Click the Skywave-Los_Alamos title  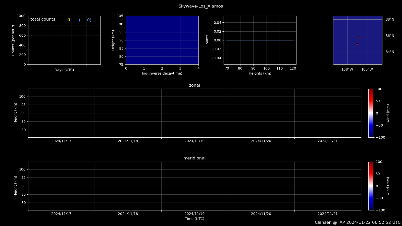point(201,6)
